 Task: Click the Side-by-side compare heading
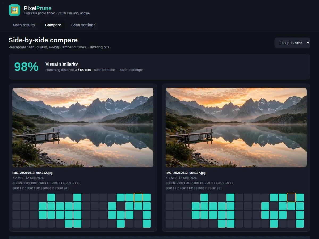point(43,40)
